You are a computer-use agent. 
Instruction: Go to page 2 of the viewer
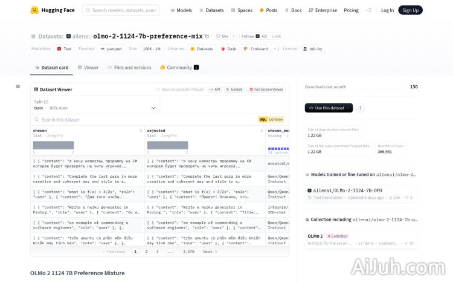click(x=147, y=252)
